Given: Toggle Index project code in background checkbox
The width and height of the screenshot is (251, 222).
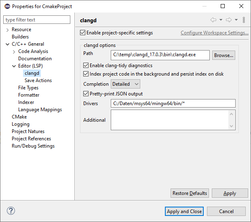Looking at the screenshot, I should coord(86,74).
